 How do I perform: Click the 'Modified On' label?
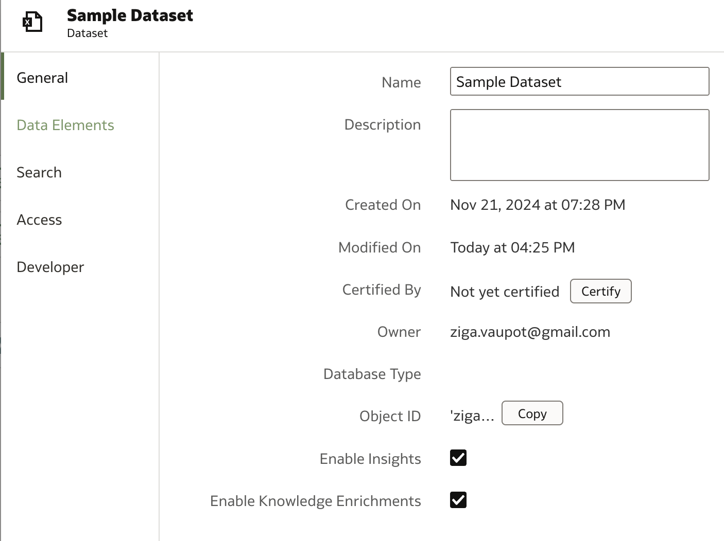click(380, 247)
